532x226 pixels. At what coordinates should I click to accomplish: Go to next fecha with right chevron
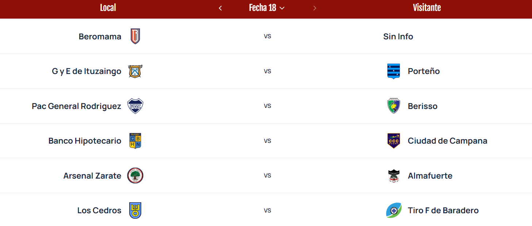[315, 8]
